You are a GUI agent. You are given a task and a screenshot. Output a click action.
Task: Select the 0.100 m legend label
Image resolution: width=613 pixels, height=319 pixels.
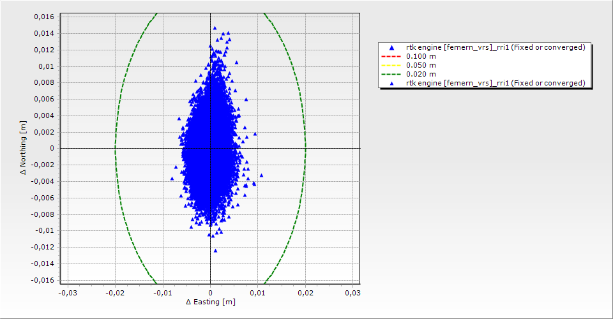pos(421,56)
